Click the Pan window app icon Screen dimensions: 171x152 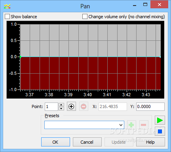[7, 6]
